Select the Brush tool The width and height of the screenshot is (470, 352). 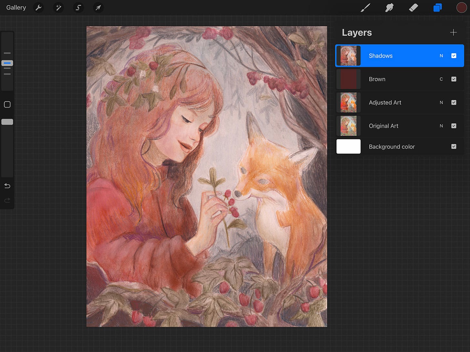(365, 7)
